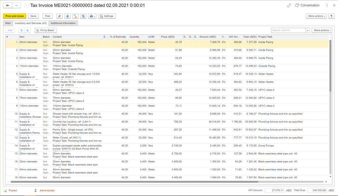Click the Total Due field showing 540 005,68

317,190
